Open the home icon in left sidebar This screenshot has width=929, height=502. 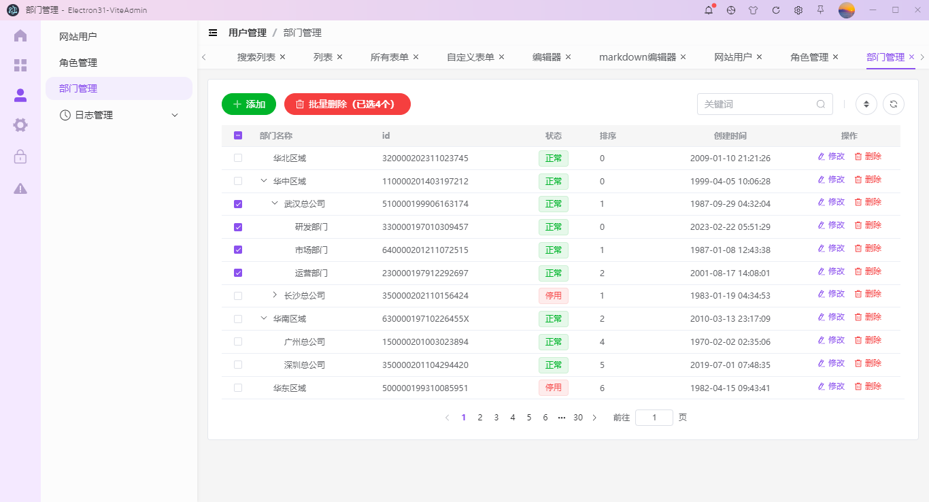pos(20,35)
